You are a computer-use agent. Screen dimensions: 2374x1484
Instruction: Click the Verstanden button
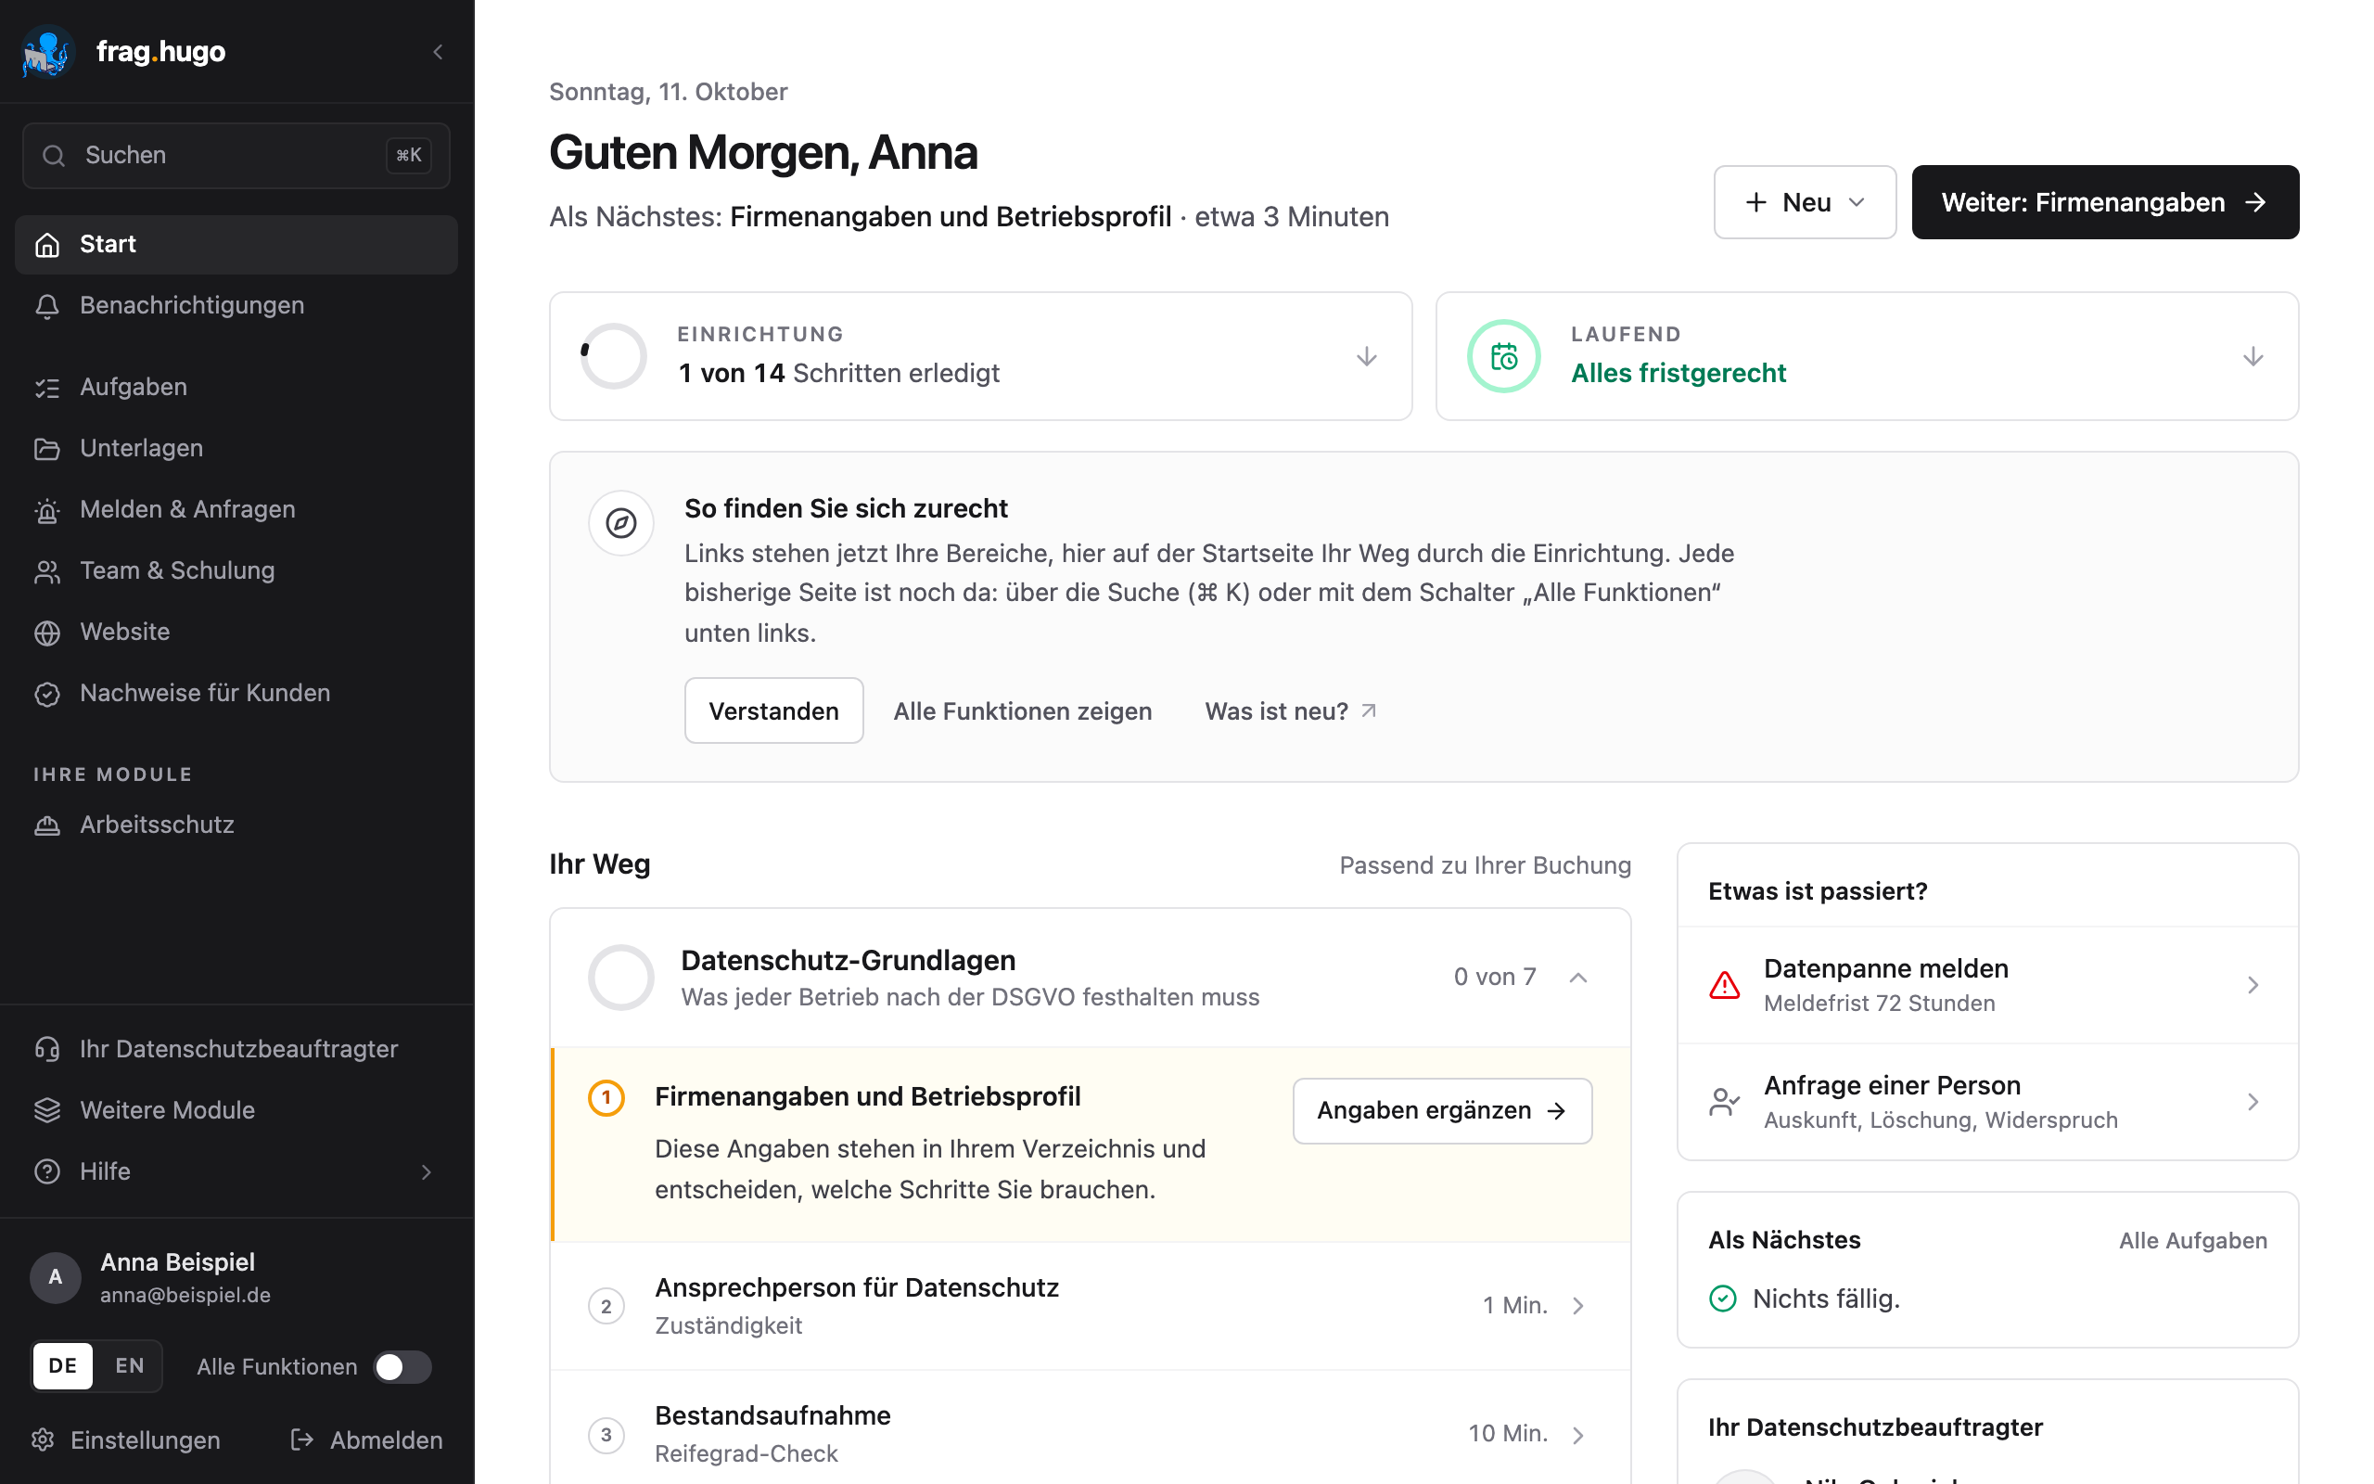point(773,710)
